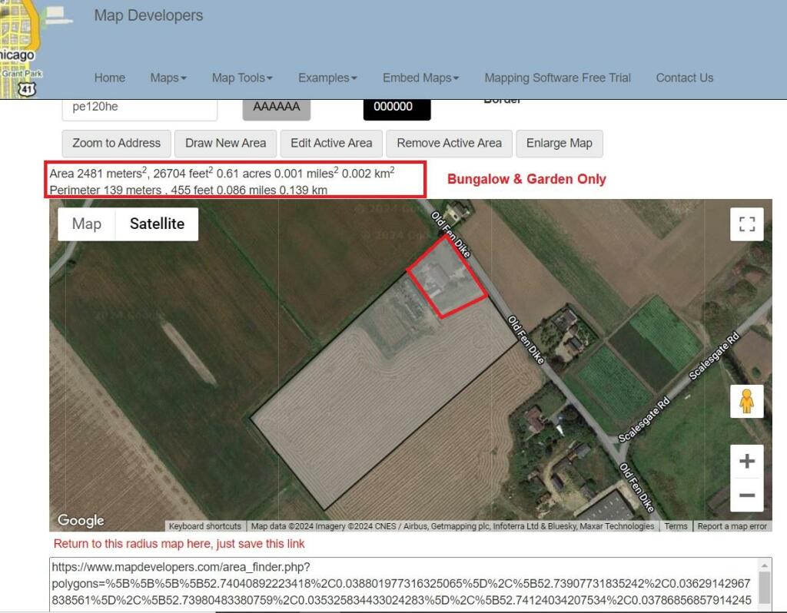This screenshot has width=787, height=613.
Task: Open Keyboard shortcuts link
Action: coord(204,526)
